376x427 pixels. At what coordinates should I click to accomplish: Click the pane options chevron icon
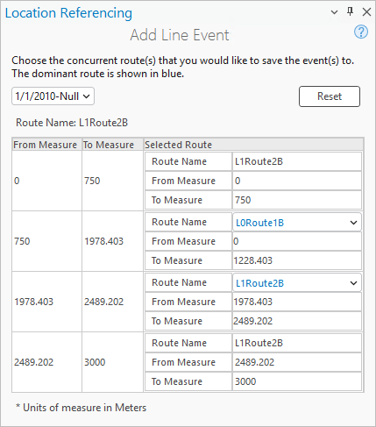(334, 12)
